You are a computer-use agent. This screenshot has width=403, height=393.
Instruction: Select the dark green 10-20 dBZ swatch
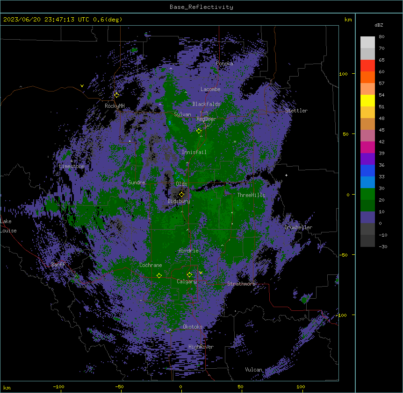pyautogui.click(x=367, y=206)
